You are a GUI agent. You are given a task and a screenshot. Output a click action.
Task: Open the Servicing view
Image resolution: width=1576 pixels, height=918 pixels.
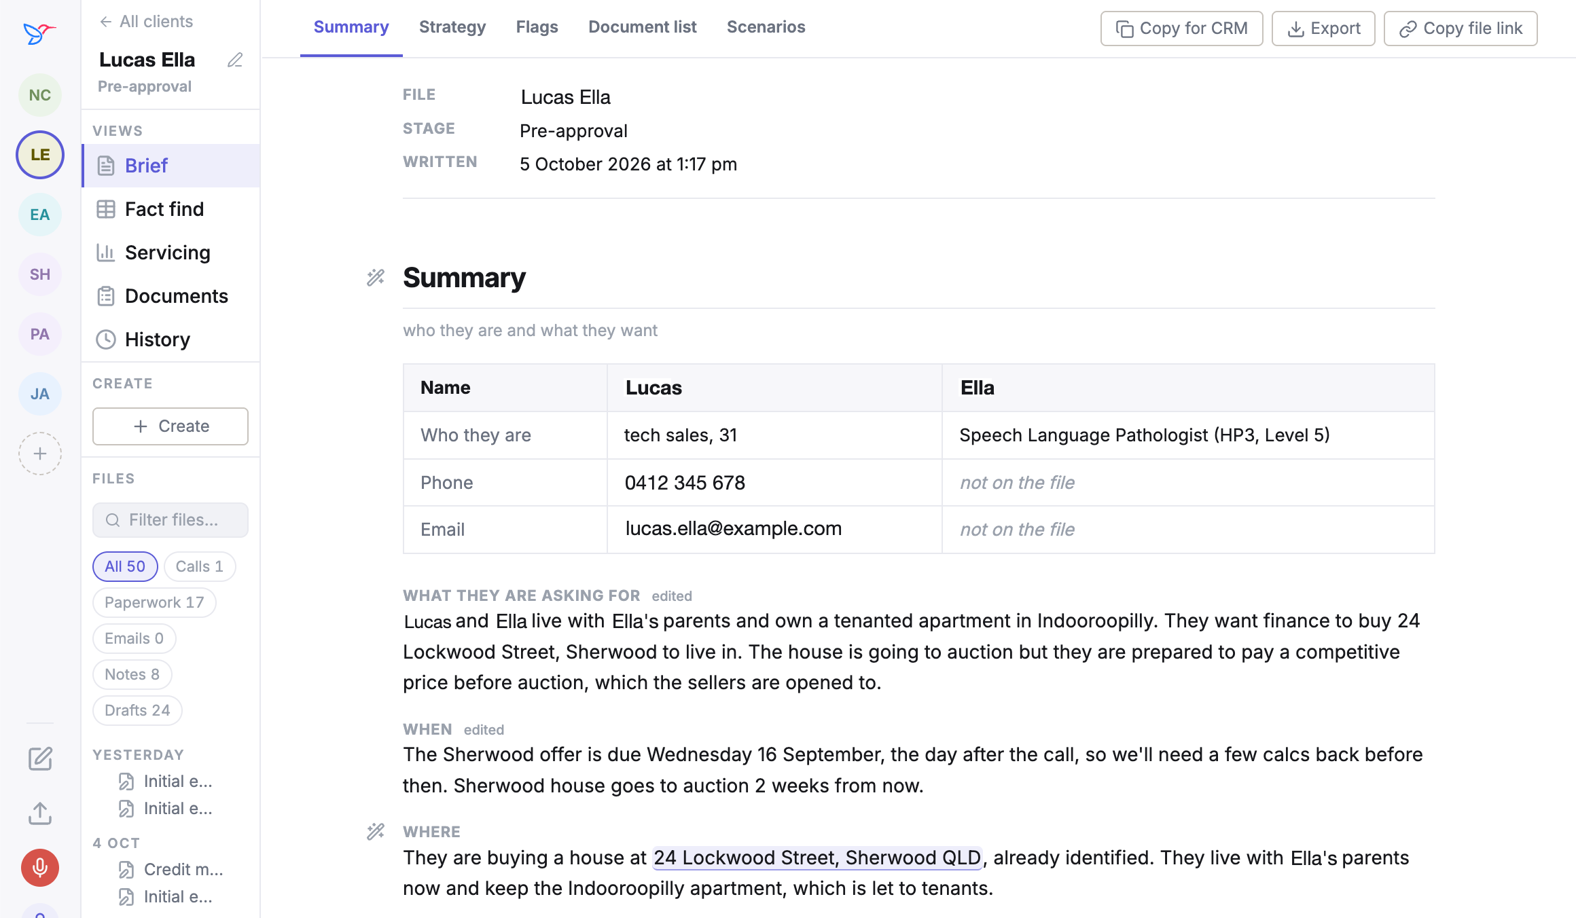point(171,253)
